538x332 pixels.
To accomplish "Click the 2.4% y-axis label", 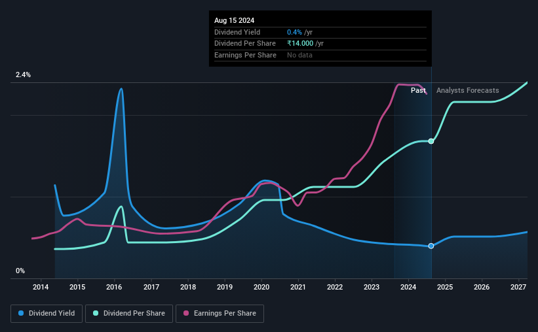I will (23, 75).
